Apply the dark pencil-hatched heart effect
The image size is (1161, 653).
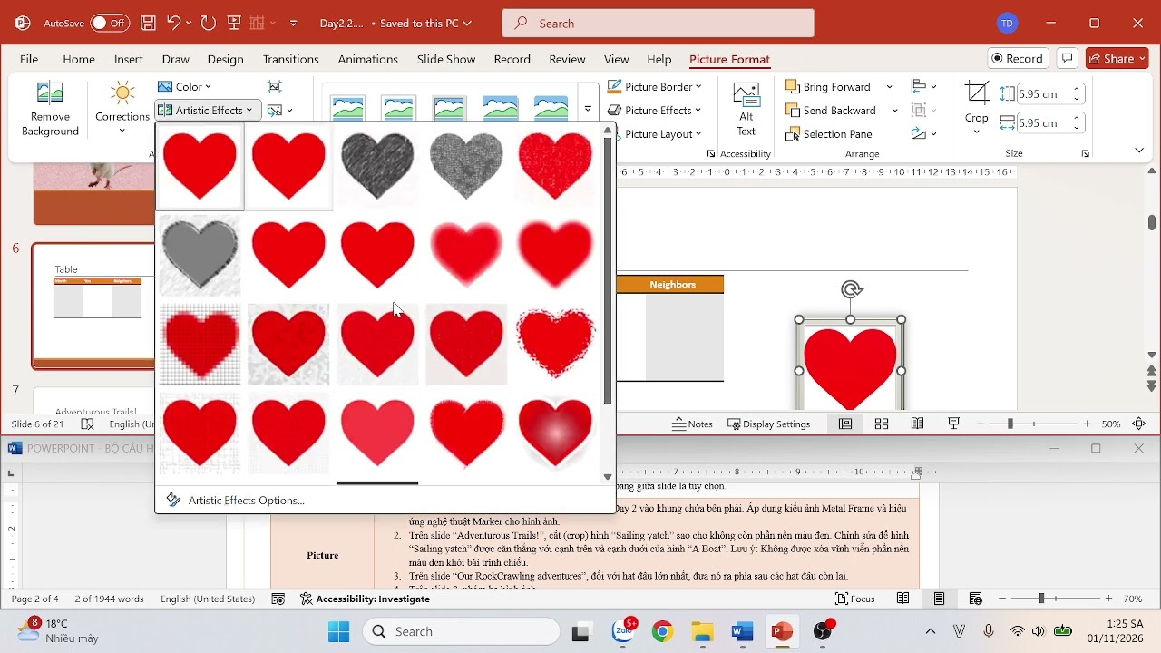tap(377, 166)
